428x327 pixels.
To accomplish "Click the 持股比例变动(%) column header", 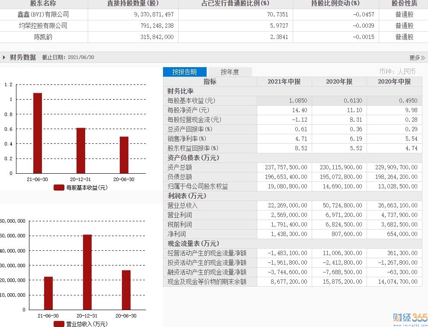I will [335, 3].
